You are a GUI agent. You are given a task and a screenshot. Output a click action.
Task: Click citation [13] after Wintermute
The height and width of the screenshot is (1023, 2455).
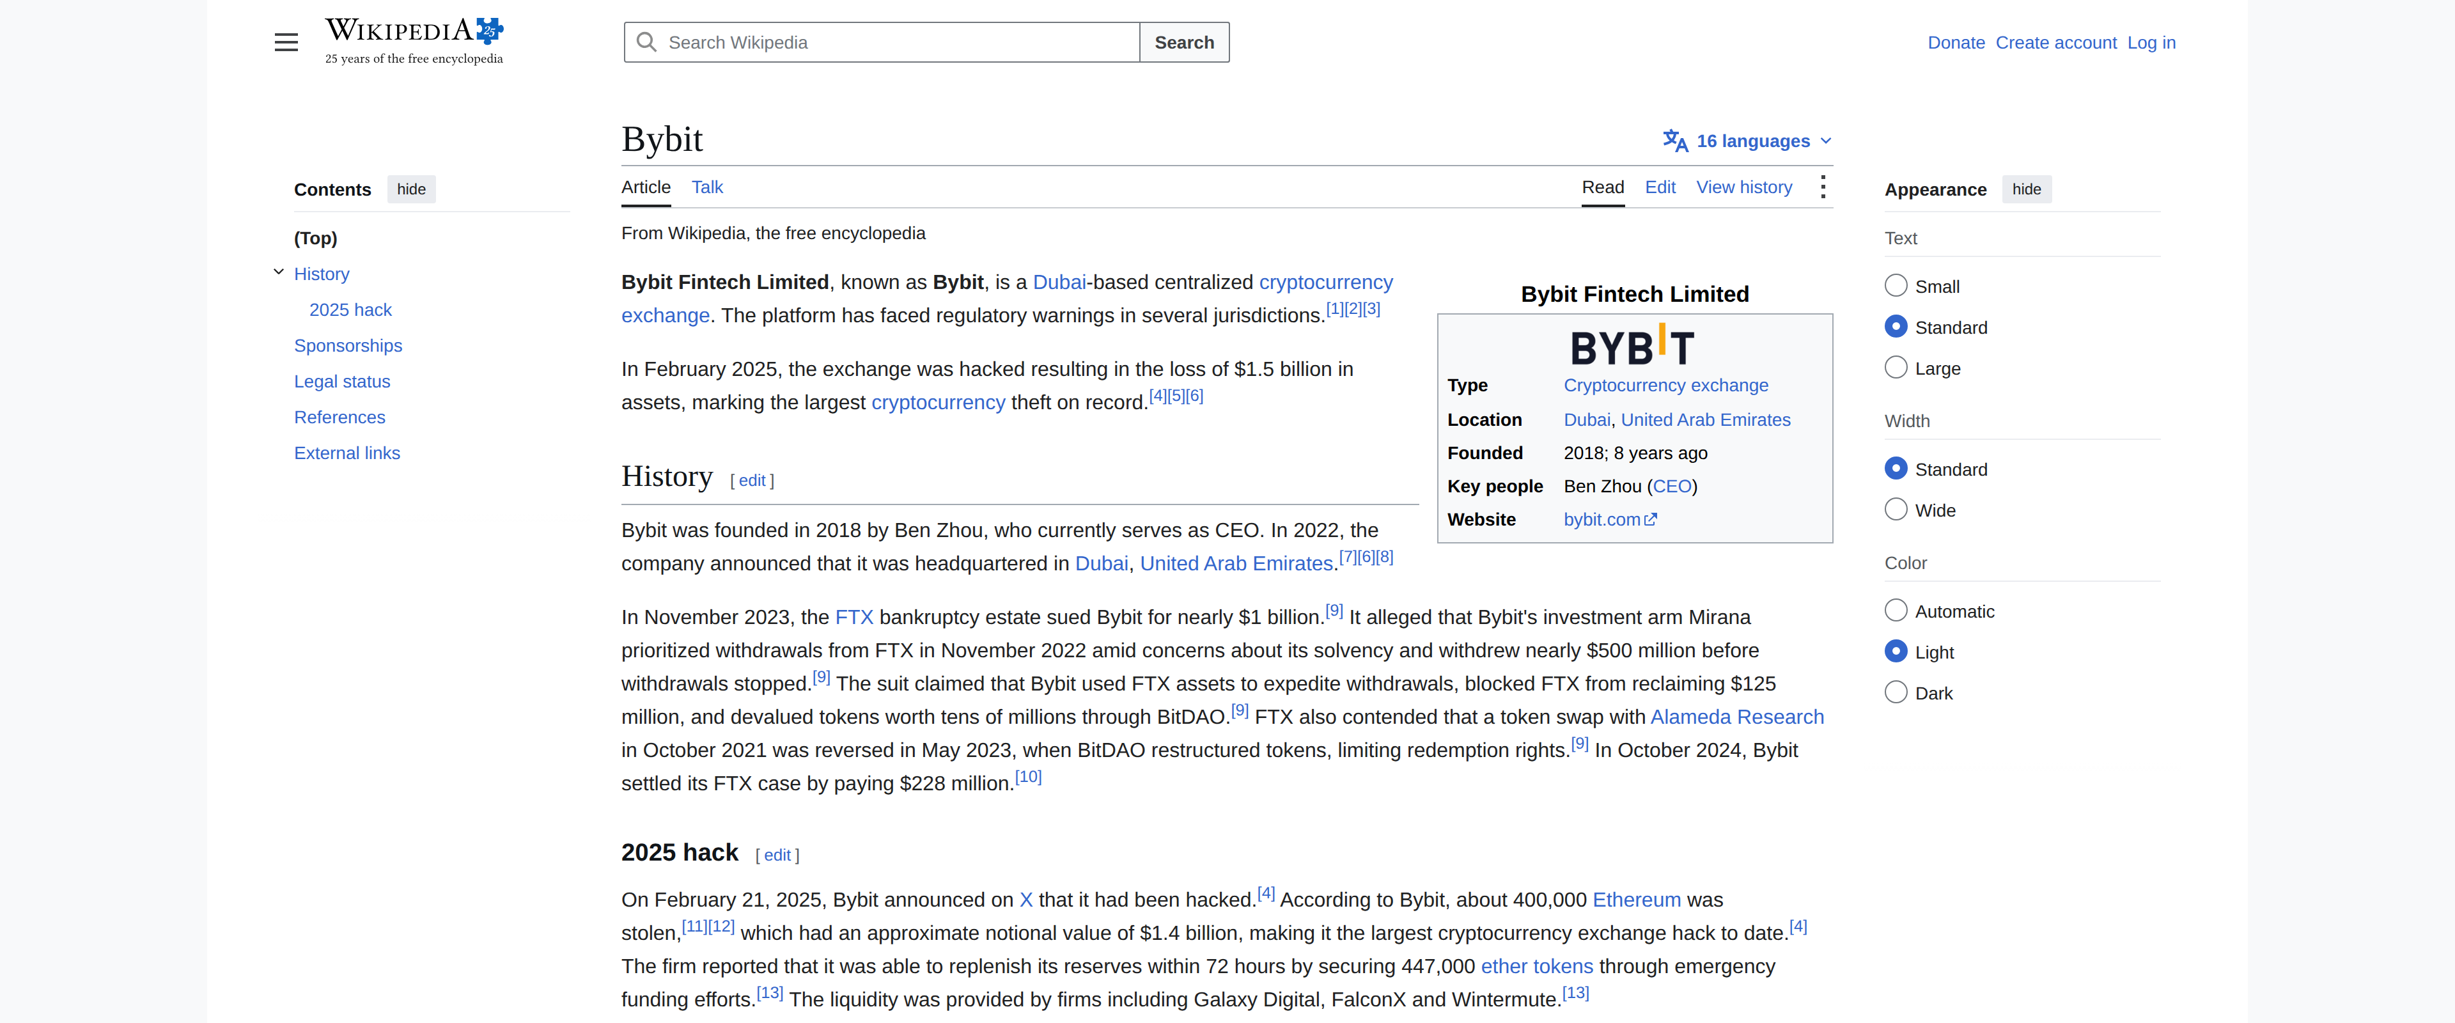[1575, 992]
